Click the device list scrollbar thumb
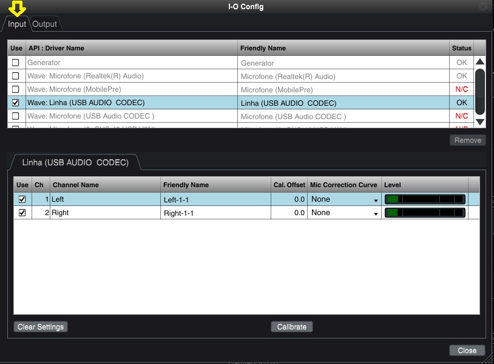494x364 pixels. click(479, 90)
